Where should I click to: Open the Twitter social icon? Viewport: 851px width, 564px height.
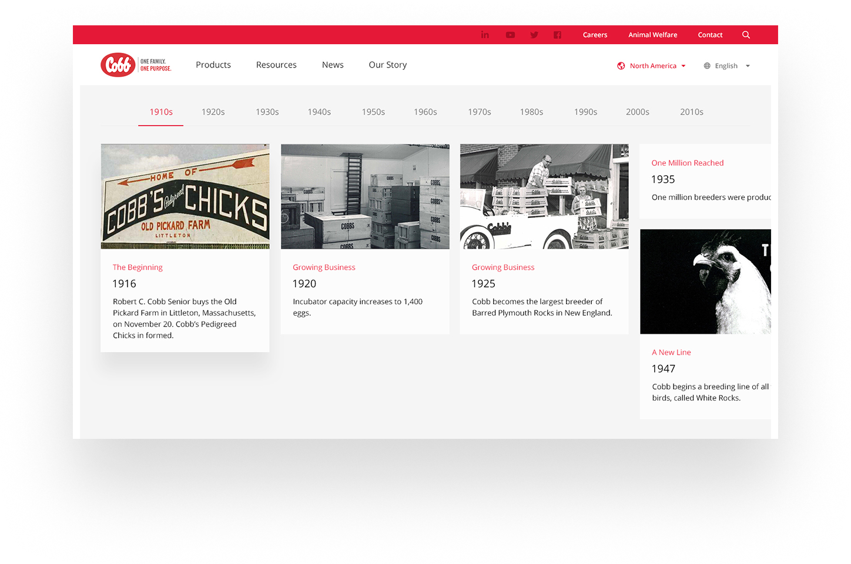(534, 35)
